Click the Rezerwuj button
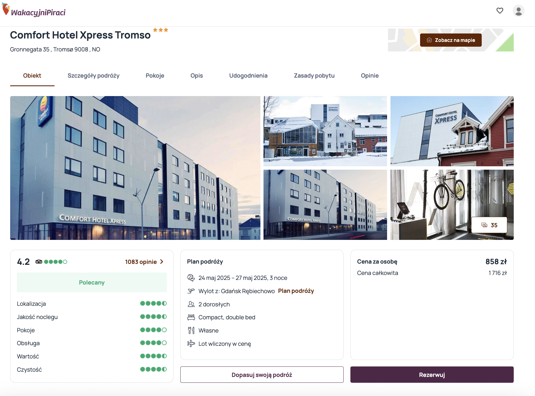 tap(432, 375)
